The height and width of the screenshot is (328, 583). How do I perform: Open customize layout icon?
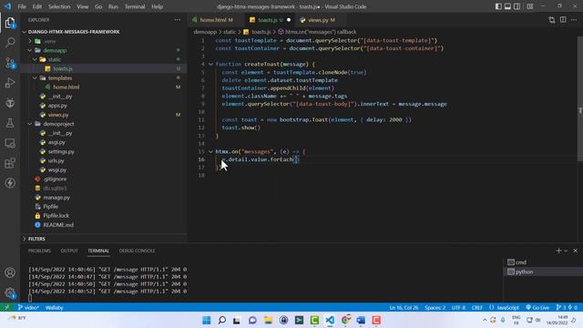click(530, 6)
